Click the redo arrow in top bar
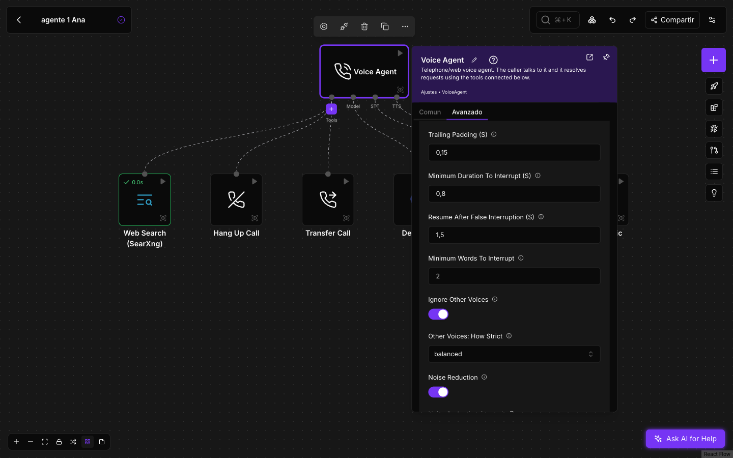 click(633, 20)
